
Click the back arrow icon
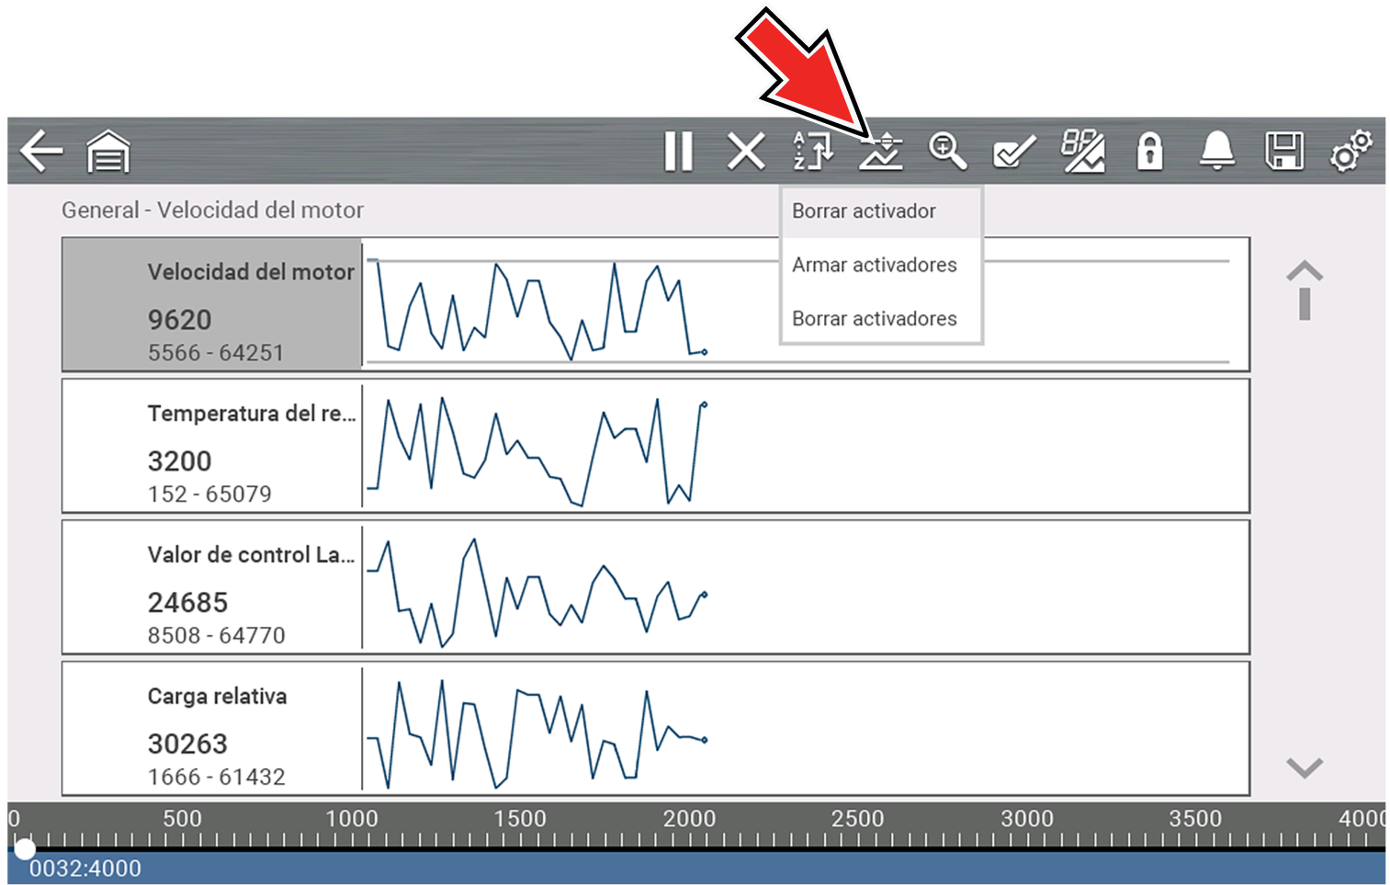click(41, 152)
